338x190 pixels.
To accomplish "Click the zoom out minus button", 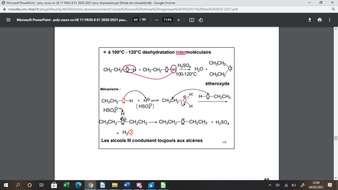I will 156,20.
